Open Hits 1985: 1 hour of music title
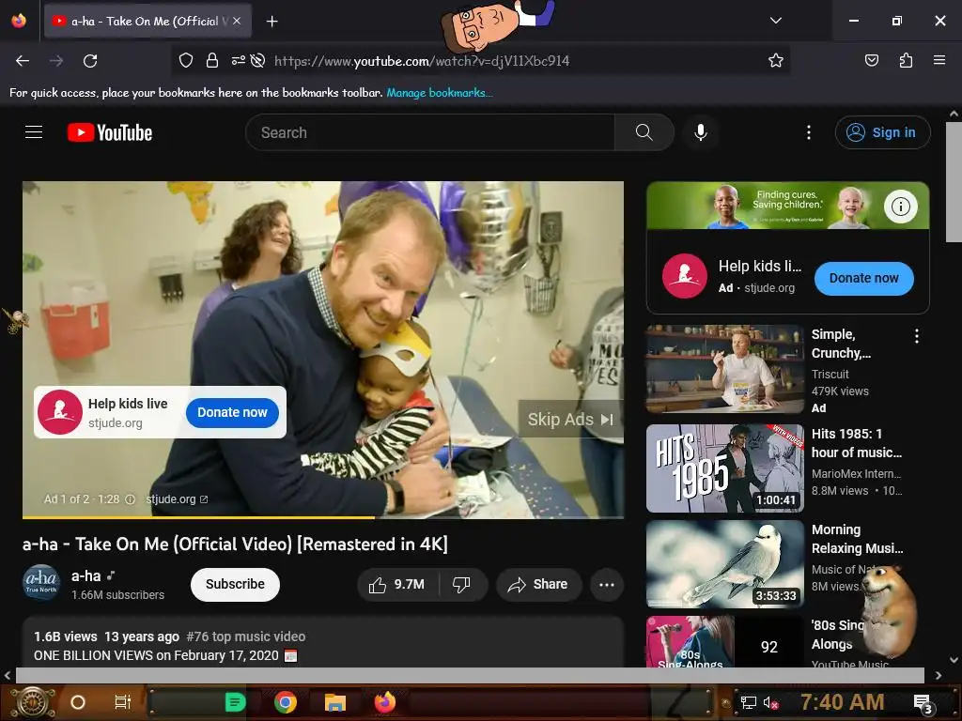Viewport: 962px width, 721px height. click(x=857, y=443)
